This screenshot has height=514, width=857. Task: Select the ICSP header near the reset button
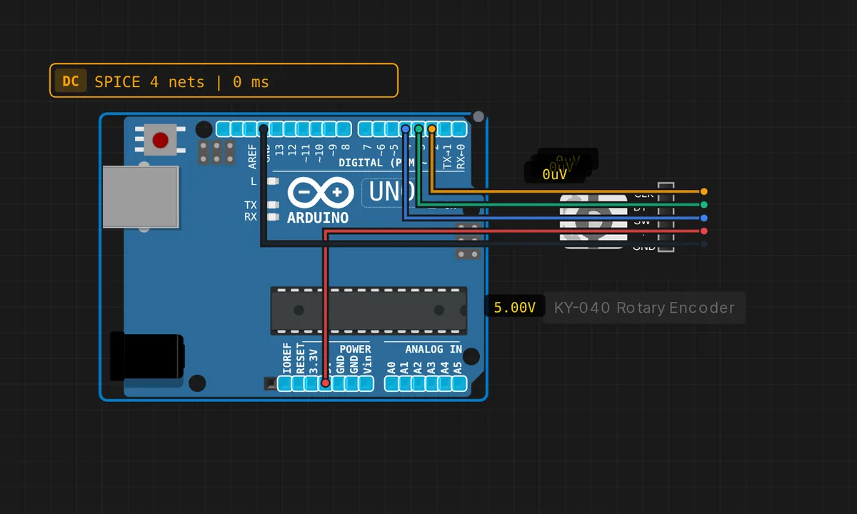(x=216, y=151)
